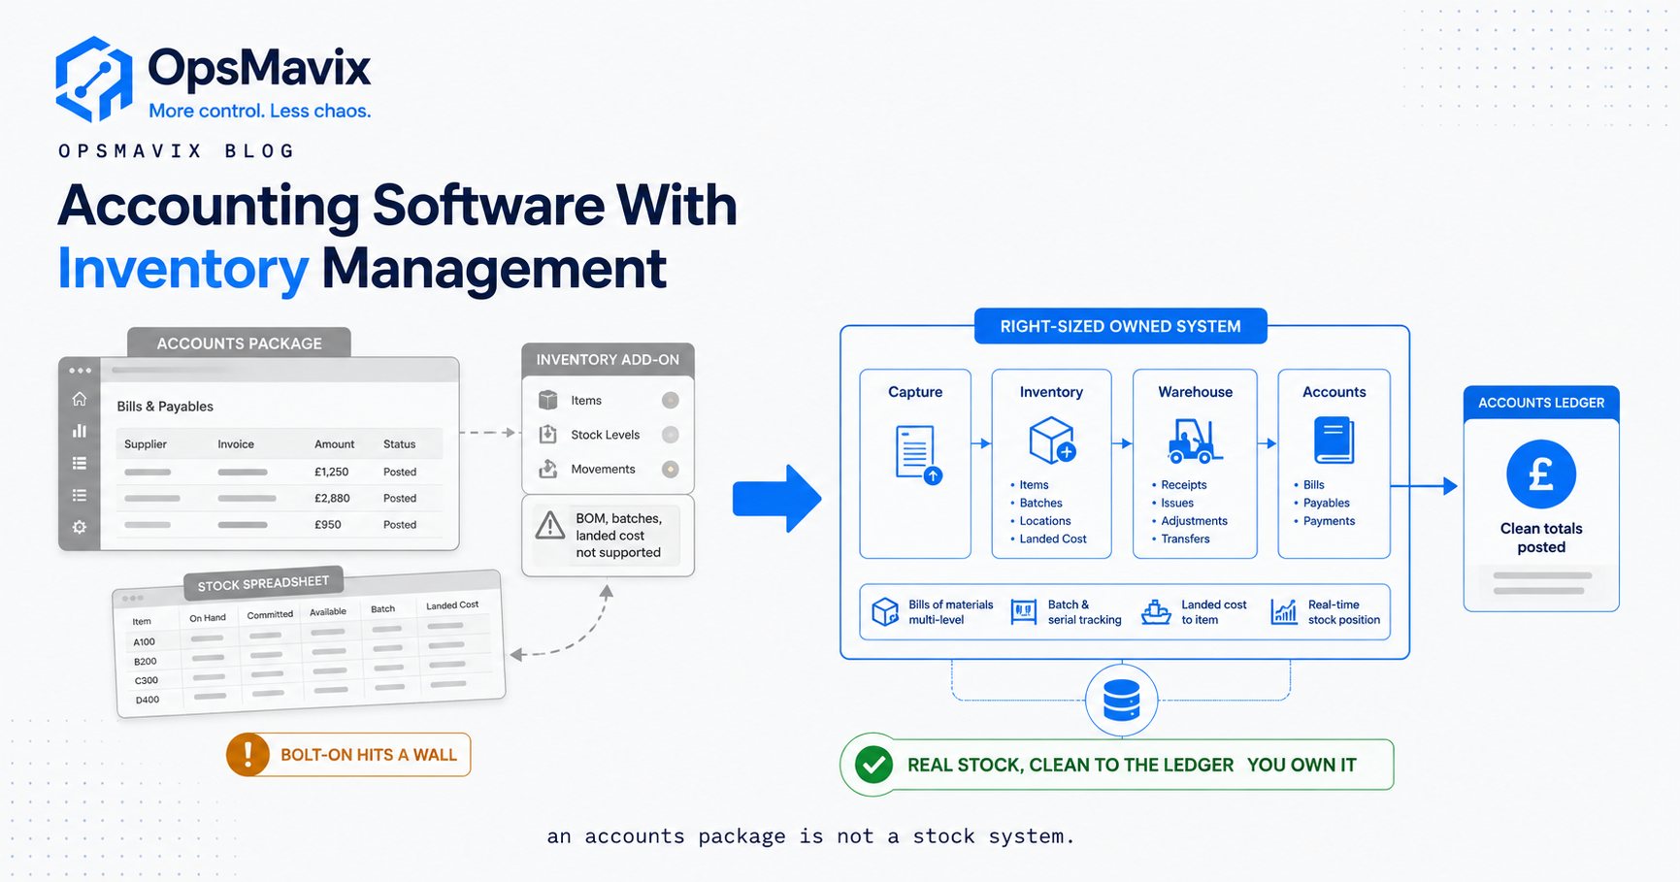Select the ACCOUNTS LEDGER header
Image resolution: width=1680 pixels, height=882 pixels.
tap(1541, 403)
